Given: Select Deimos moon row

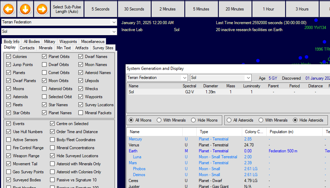Looking at the screenshot, I should (228, 175).
